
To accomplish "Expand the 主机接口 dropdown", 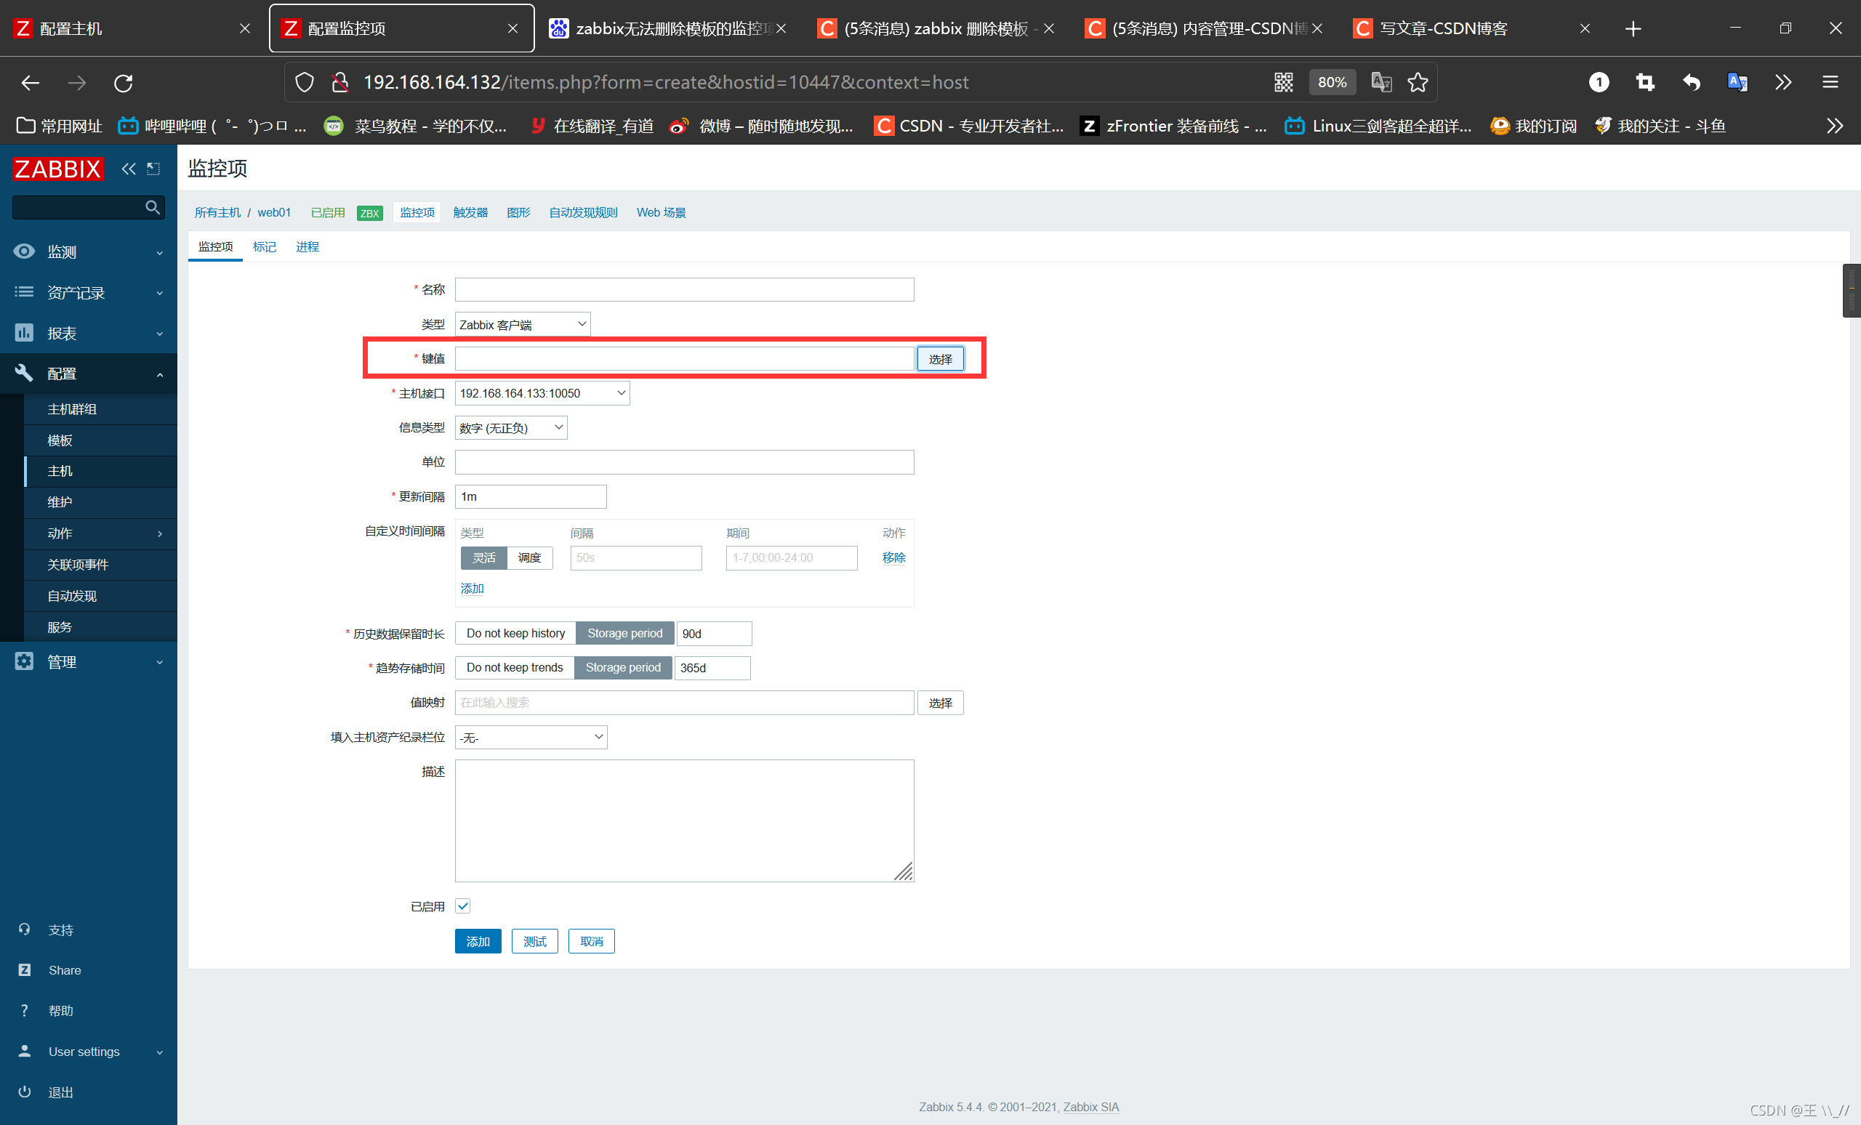I will (x=542, y=393).
